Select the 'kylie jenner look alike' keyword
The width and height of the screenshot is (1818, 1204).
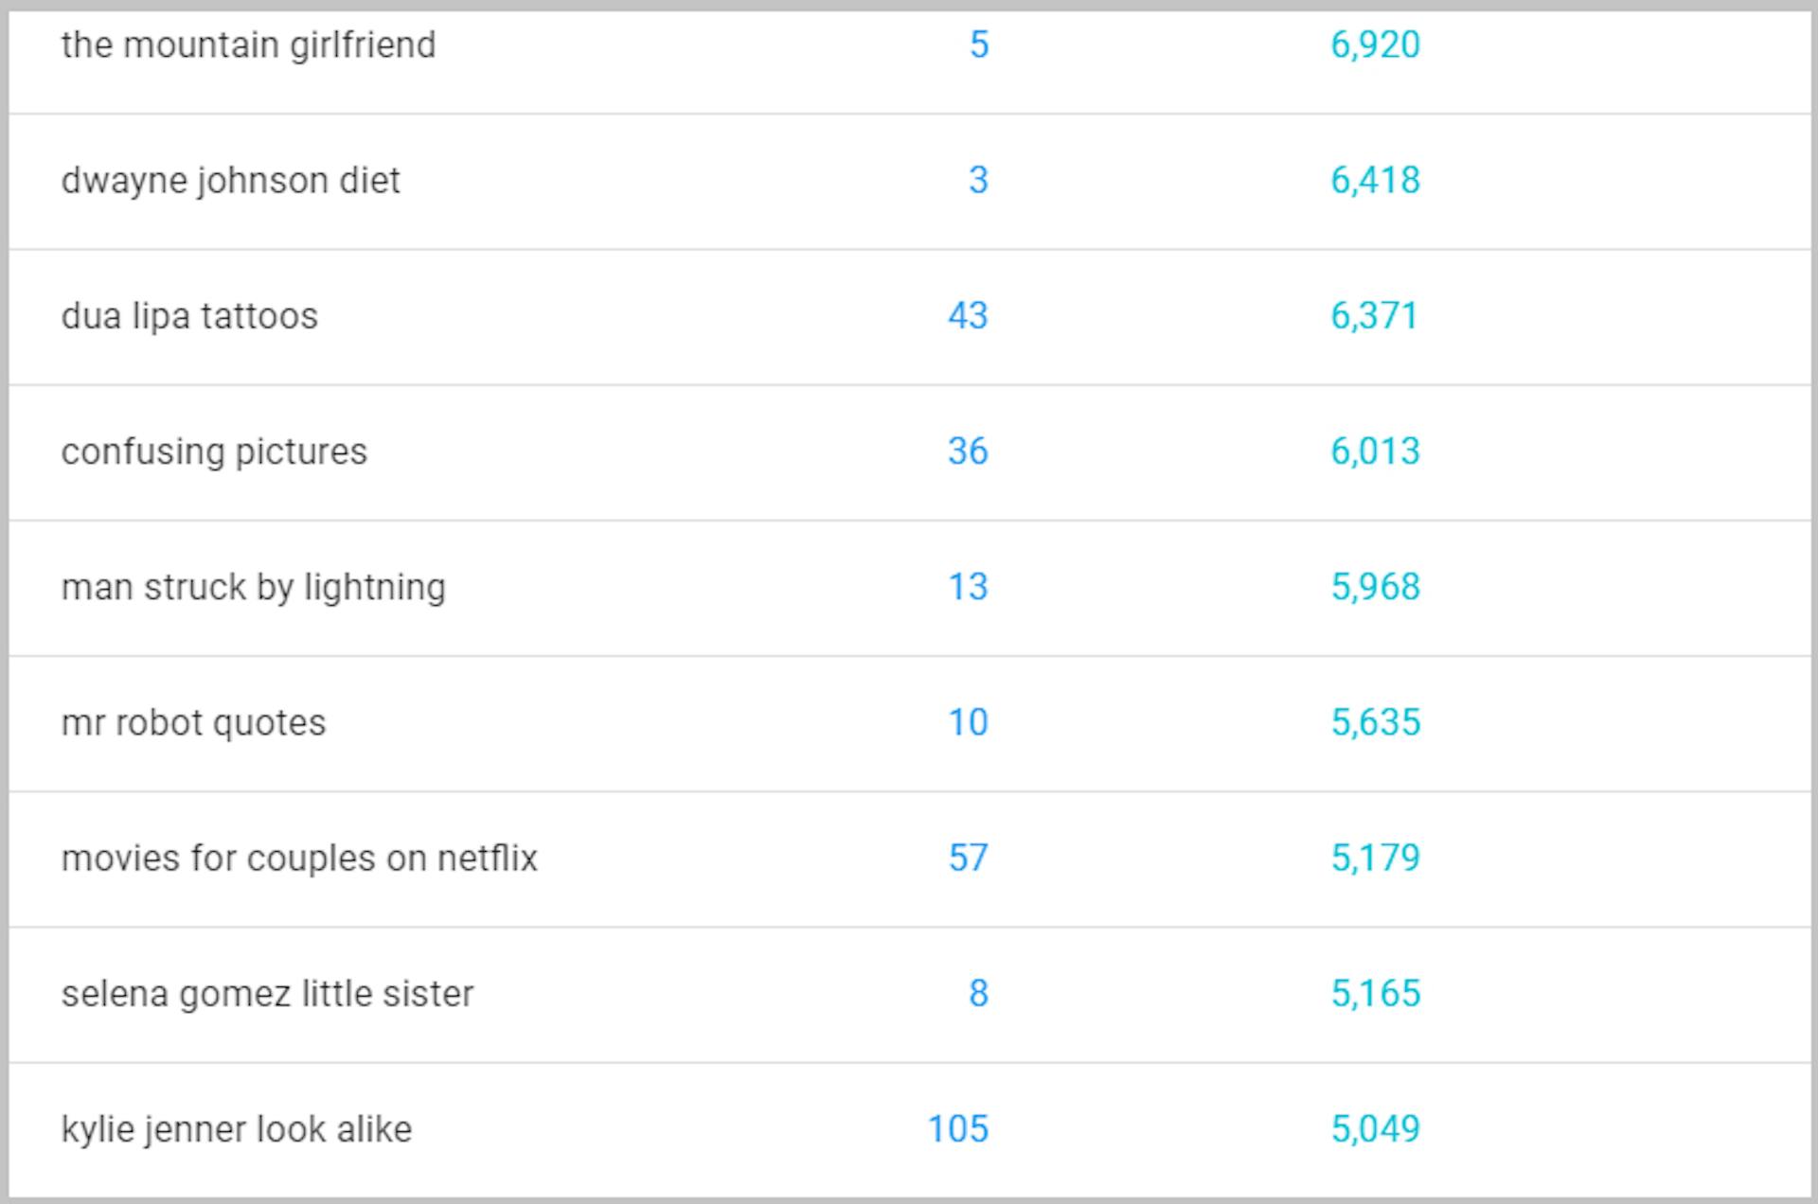point(237,1129)
